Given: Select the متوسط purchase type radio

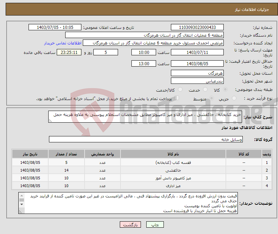Looking at the screenshot, I should point(211,98).
